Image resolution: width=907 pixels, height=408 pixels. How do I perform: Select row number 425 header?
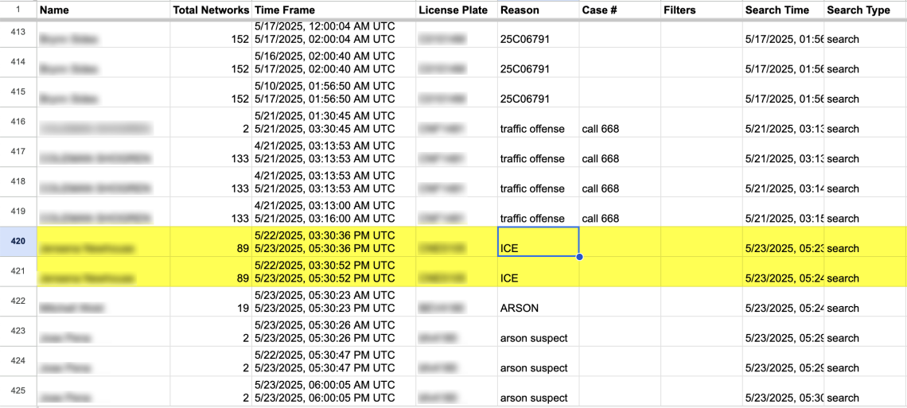18,391
